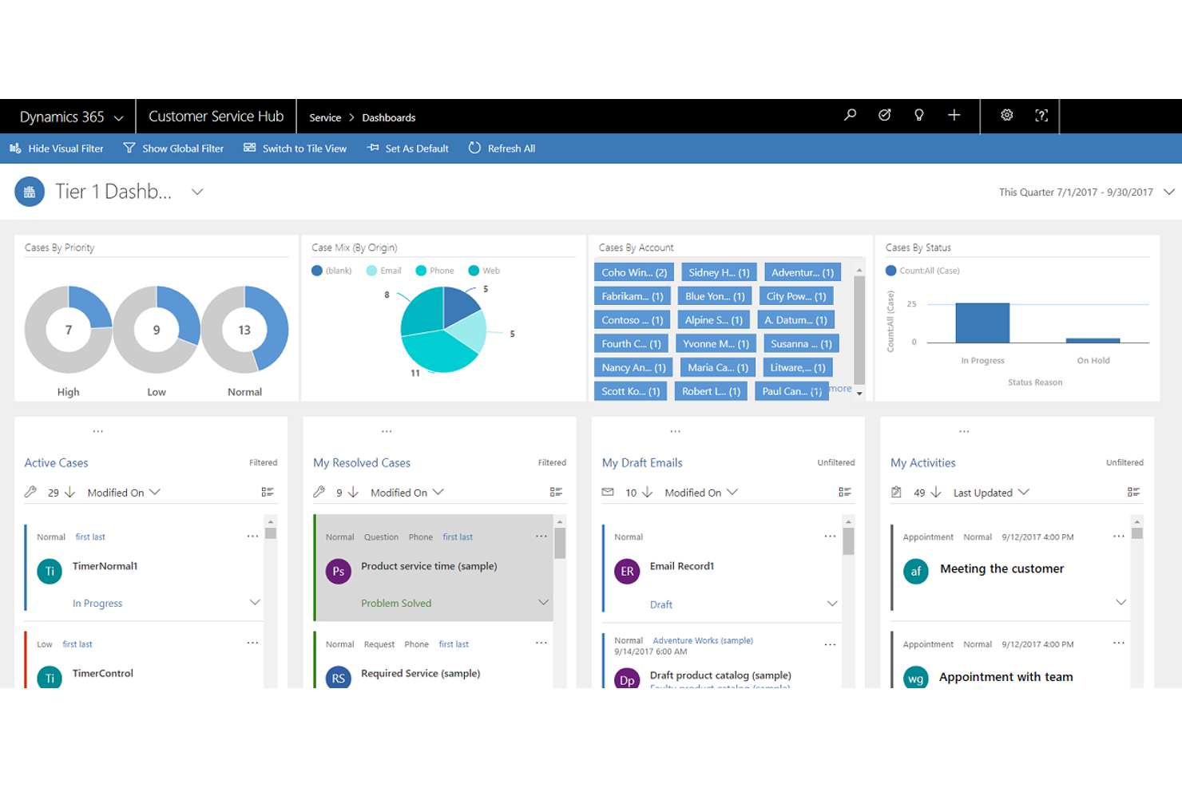
Task: Open My Draft Emails Modified On dropdown
Action: click(701, 493)
